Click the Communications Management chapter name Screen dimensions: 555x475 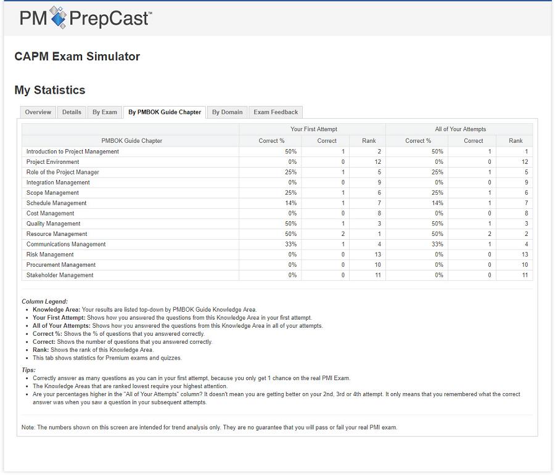(x=66, y=245)
